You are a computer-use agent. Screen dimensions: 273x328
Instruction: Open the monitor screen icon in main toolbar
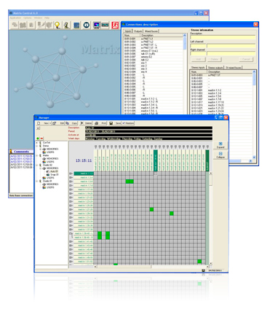click(x=97, y=25)
